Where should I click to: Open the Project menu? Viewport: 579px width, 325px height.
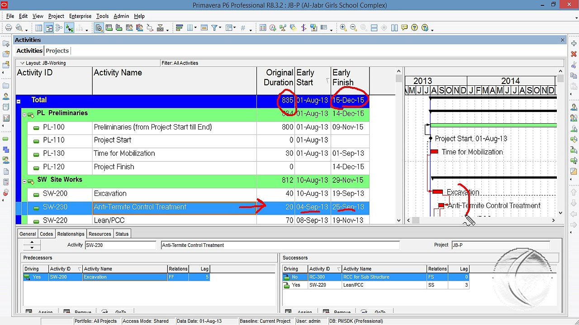(56, 16)
